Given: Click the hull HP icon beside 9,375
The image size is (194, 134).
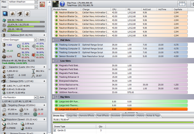Looking at the screenshot, I should pyautogui.click(x=4, y=57).
